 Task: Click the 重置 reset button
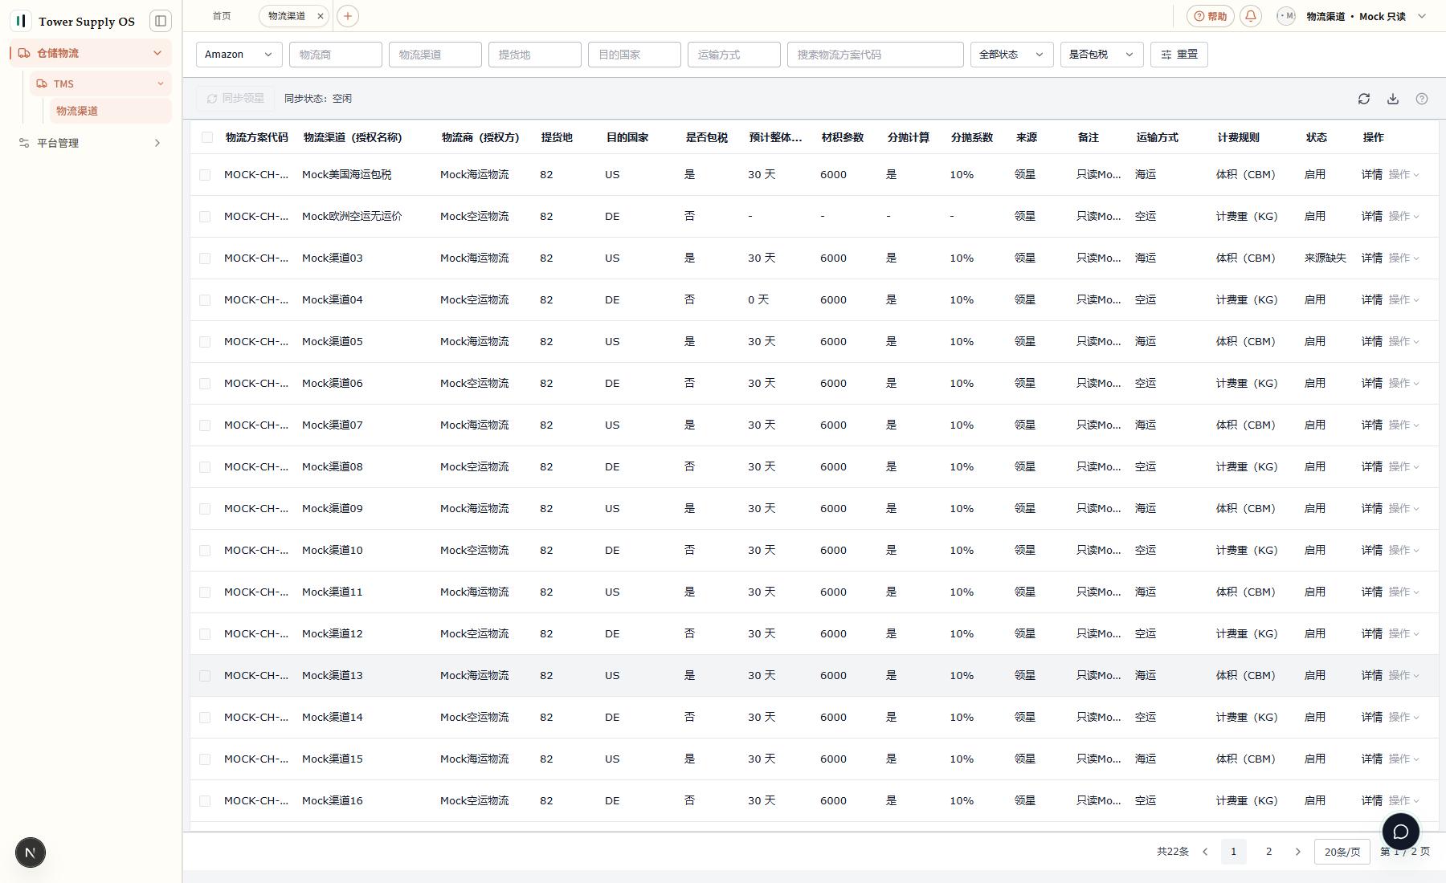pyautogui.click(x=1178, y=55)
